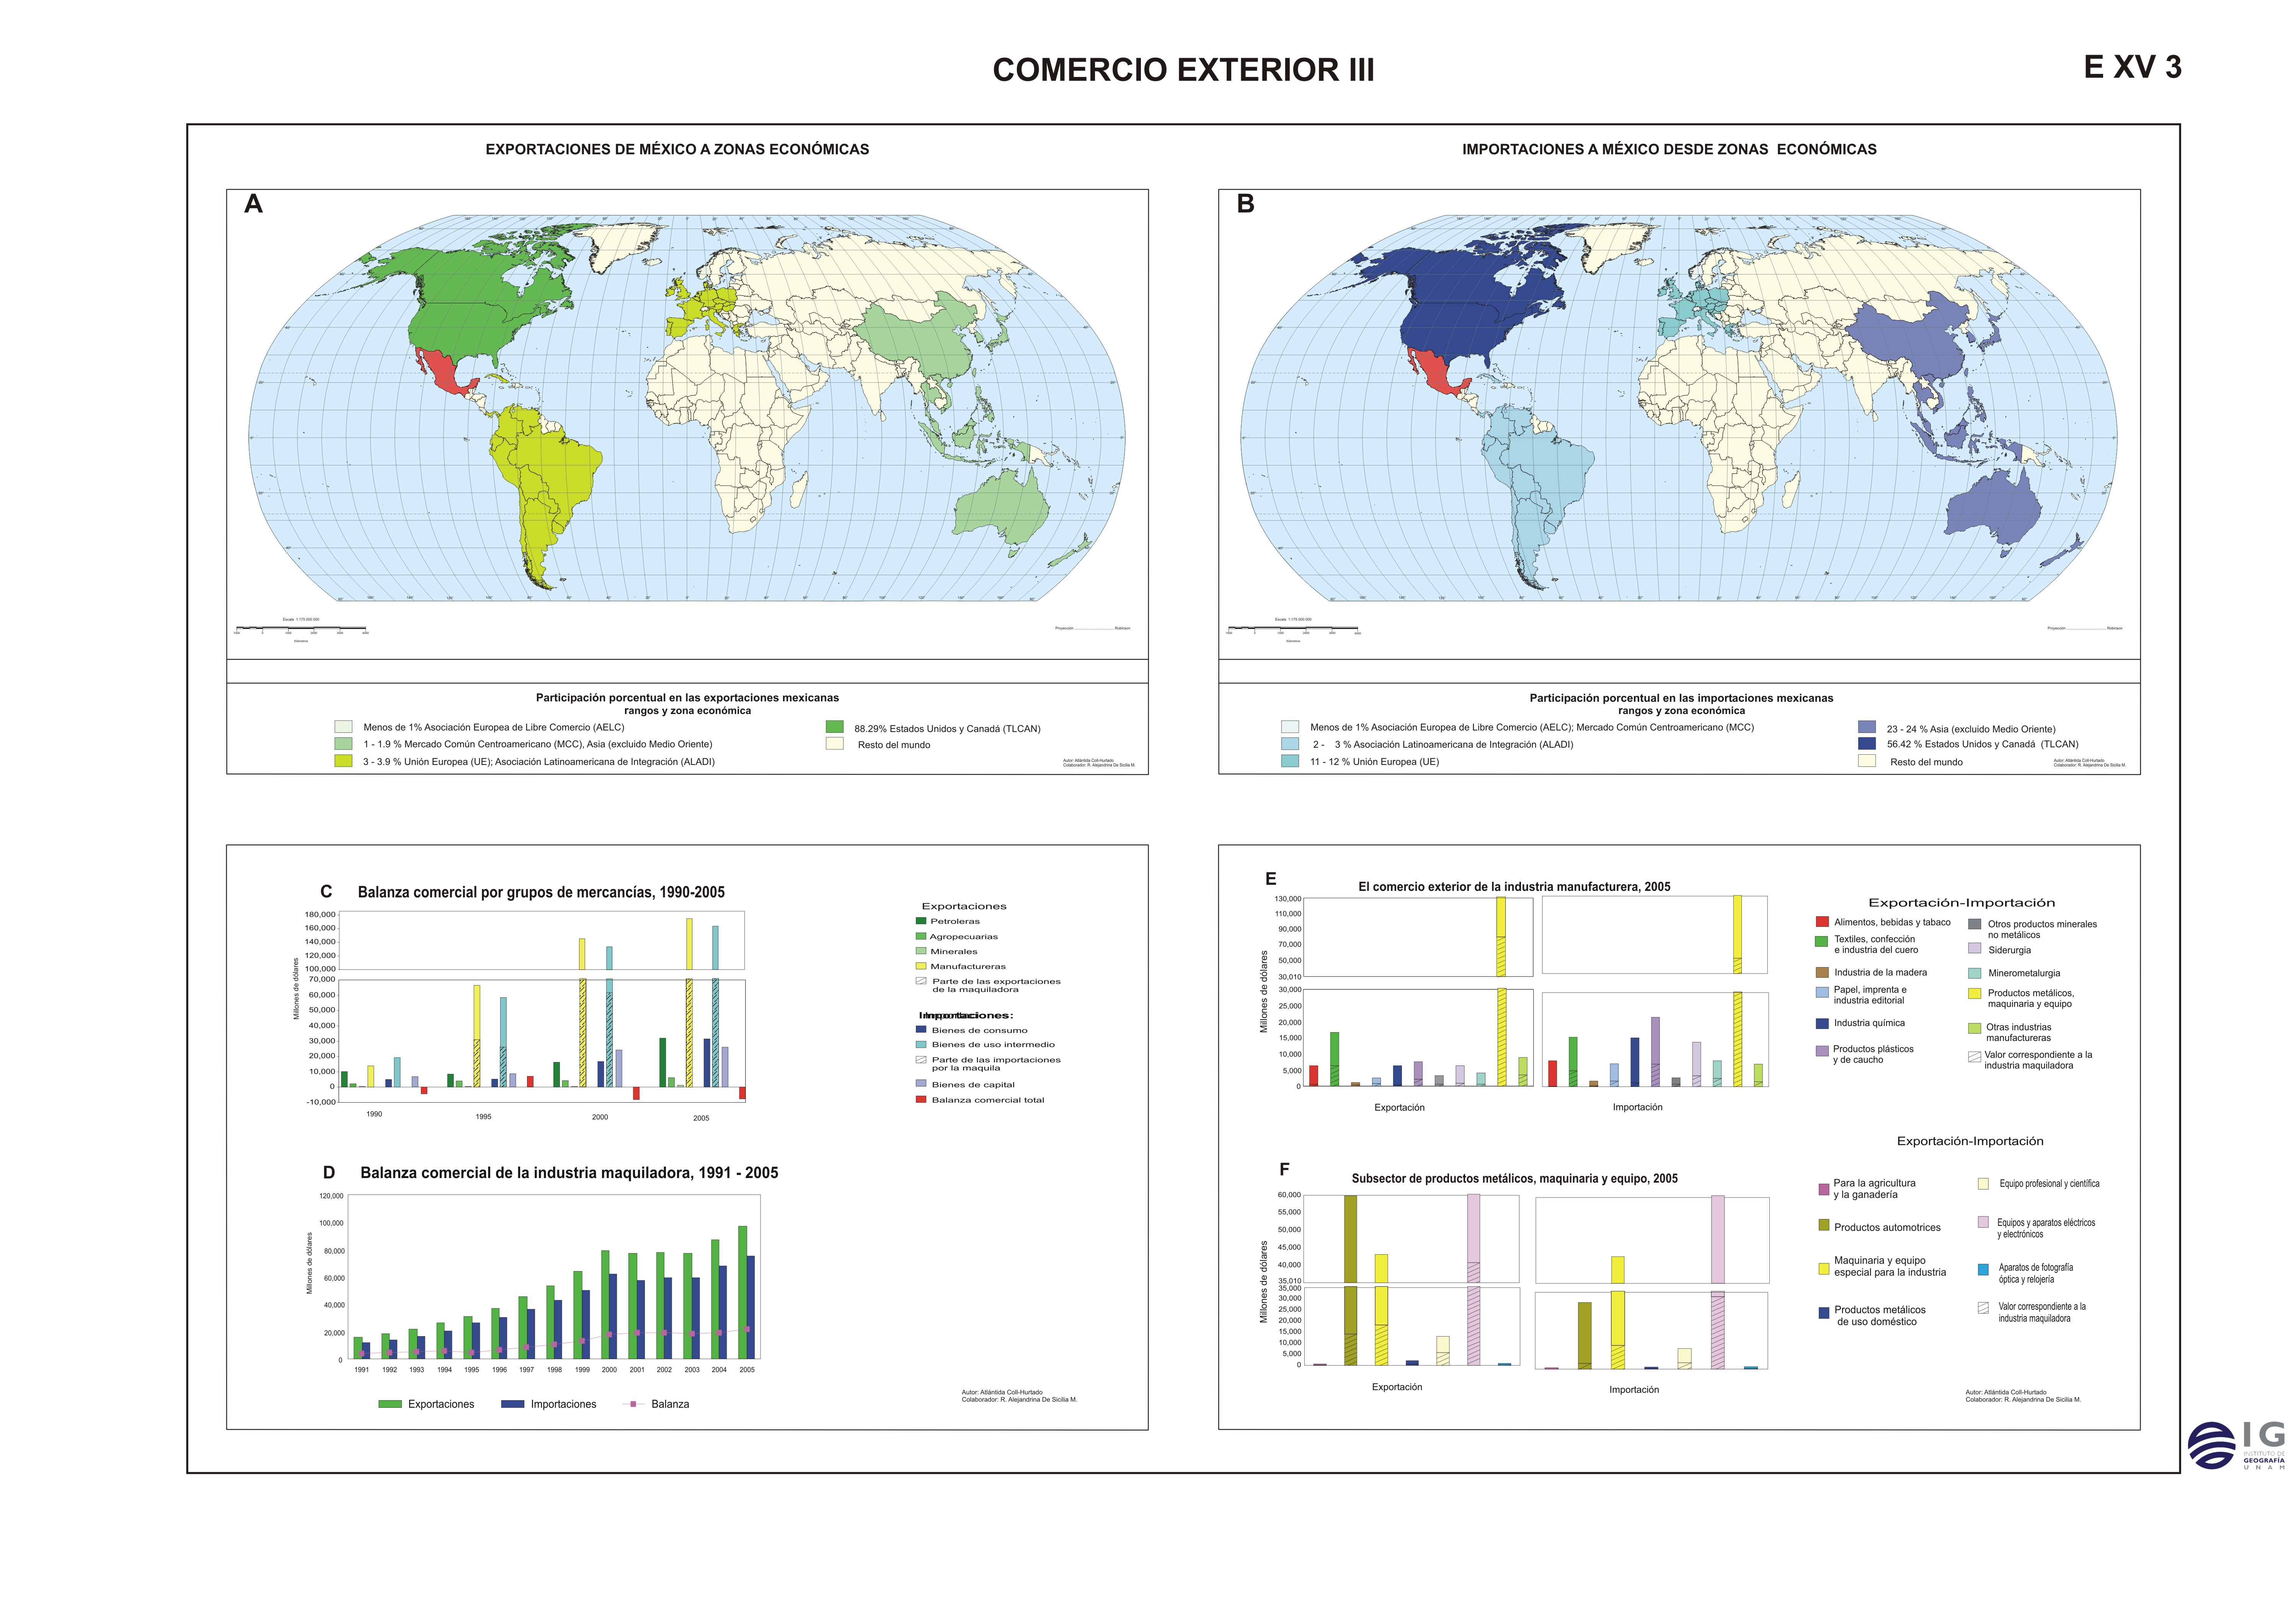Click the chart F title Subsector de productos metálicos
The height and width of the screenshot is (1621, 2296).
pos(1514,1179)
